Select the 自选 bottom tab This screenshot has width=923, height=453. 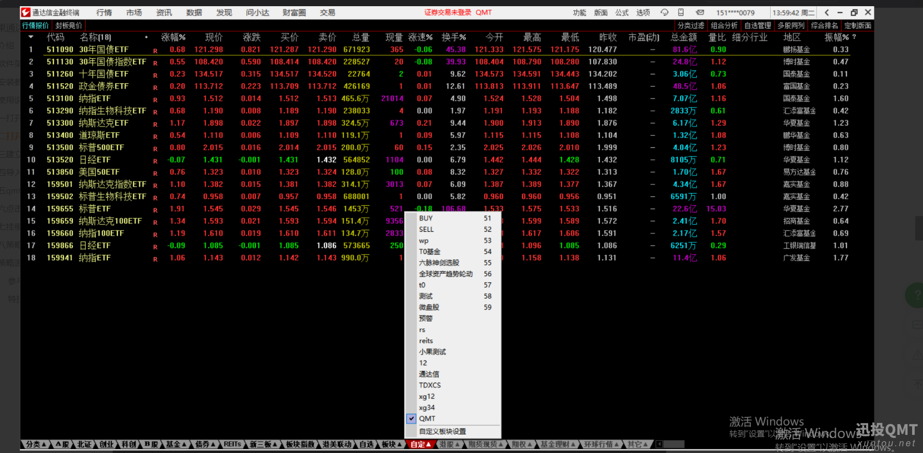tap(366, 444)
